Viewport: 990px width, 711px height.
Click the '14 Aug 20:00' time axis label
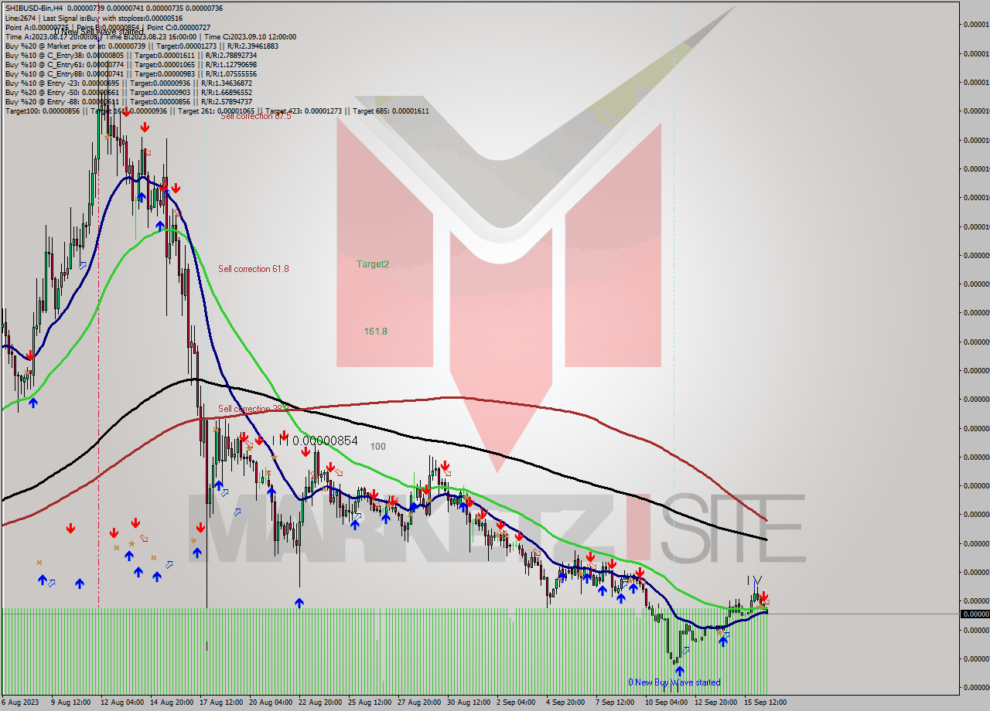coord(172,702)
